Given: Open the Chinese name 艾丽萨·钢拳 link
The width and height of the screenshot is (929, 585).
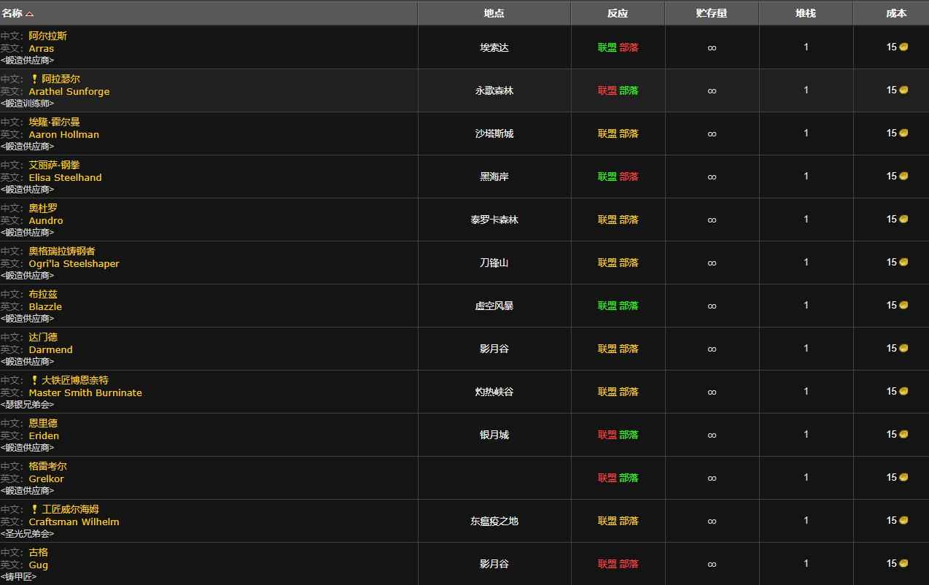Looking at the screenshot, I should [55, 165].
